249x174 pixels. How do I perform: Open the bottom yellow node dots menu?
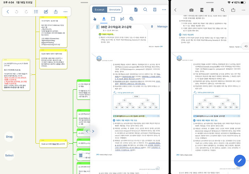[x=43, y=140]
